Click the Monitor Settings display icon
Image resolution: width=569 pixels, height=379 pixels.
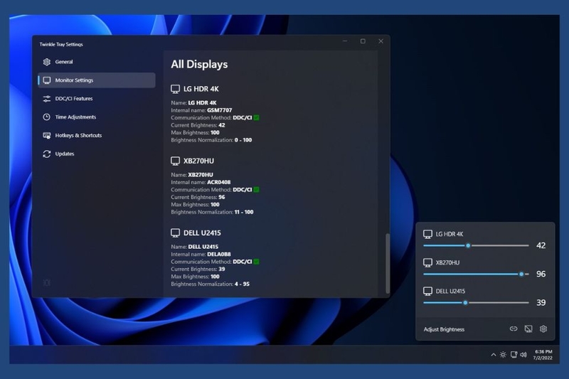pos(47,80)
